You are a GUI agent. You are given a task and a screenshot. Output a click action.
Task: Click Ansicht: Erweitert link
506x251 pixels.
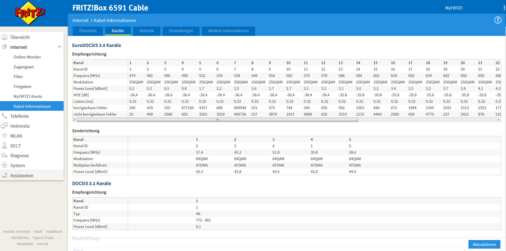pos(17,231)
